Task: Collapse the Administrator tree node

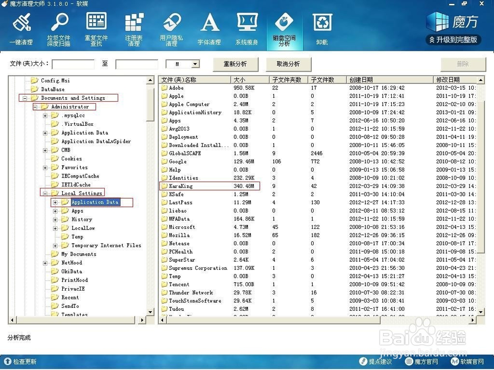Action: pyautogui.click(x=35, y=107)
